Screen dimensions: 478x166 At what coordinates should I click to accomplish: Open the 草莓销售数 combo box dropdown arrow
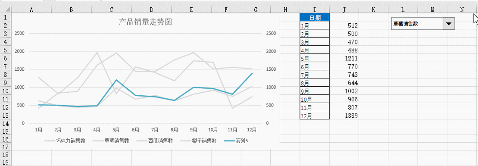pyautogui.click(x=448, y=24)
